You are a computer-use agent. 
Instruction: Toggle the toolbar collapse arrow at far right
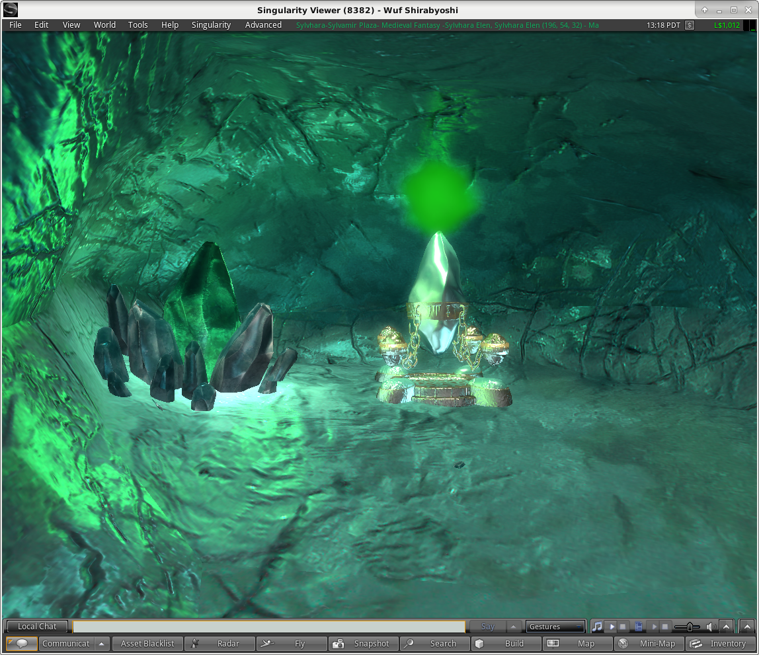tap(747, 627)
